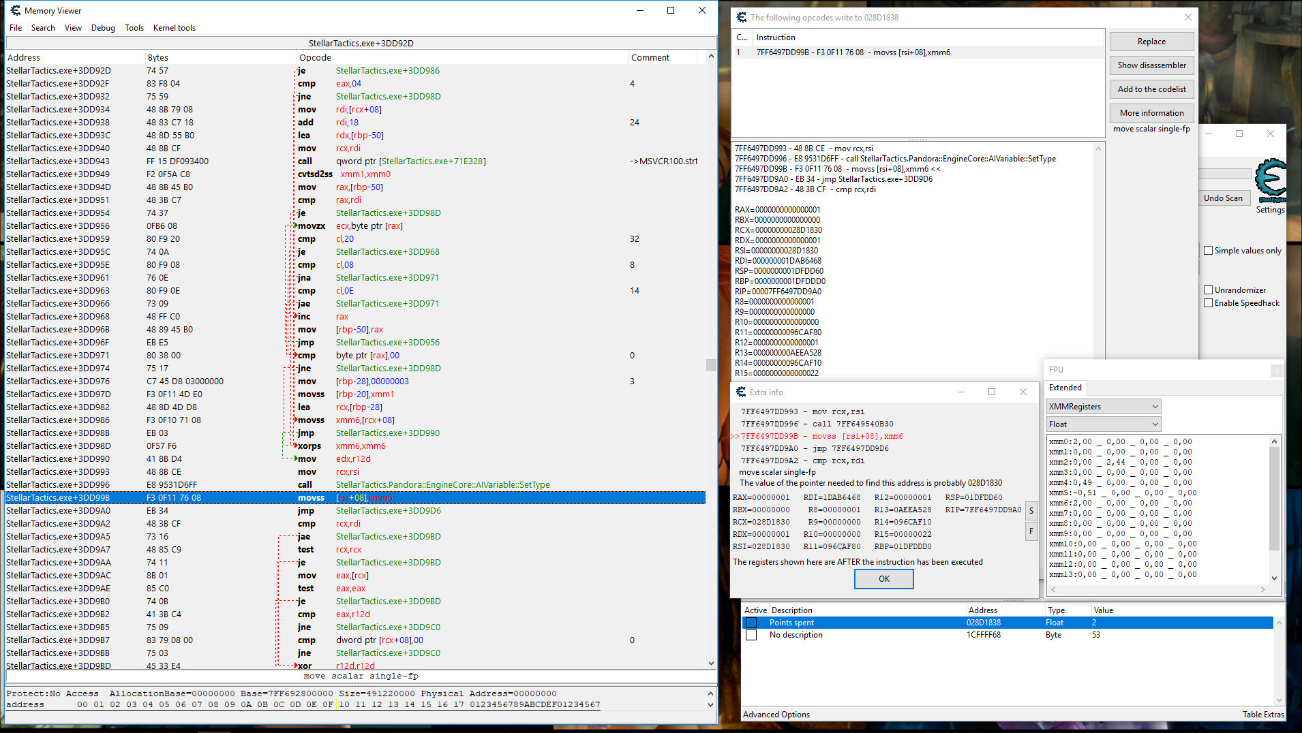Click Add to the codelist button

point(1151,89)
